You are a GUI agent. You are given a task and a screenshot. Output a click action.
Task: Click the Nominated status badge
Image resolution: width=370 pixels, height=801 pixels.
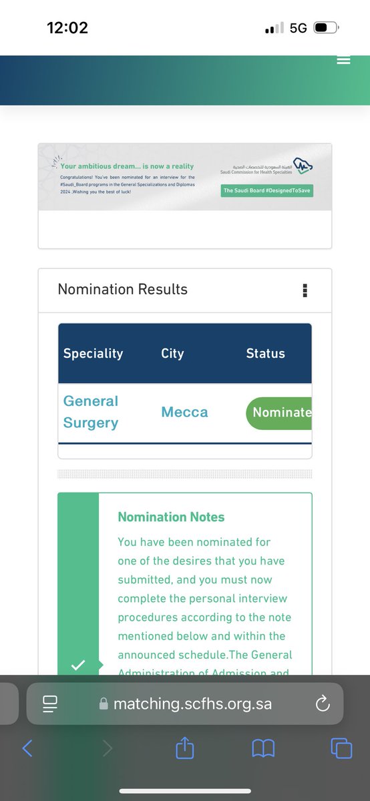click(279, 413)
